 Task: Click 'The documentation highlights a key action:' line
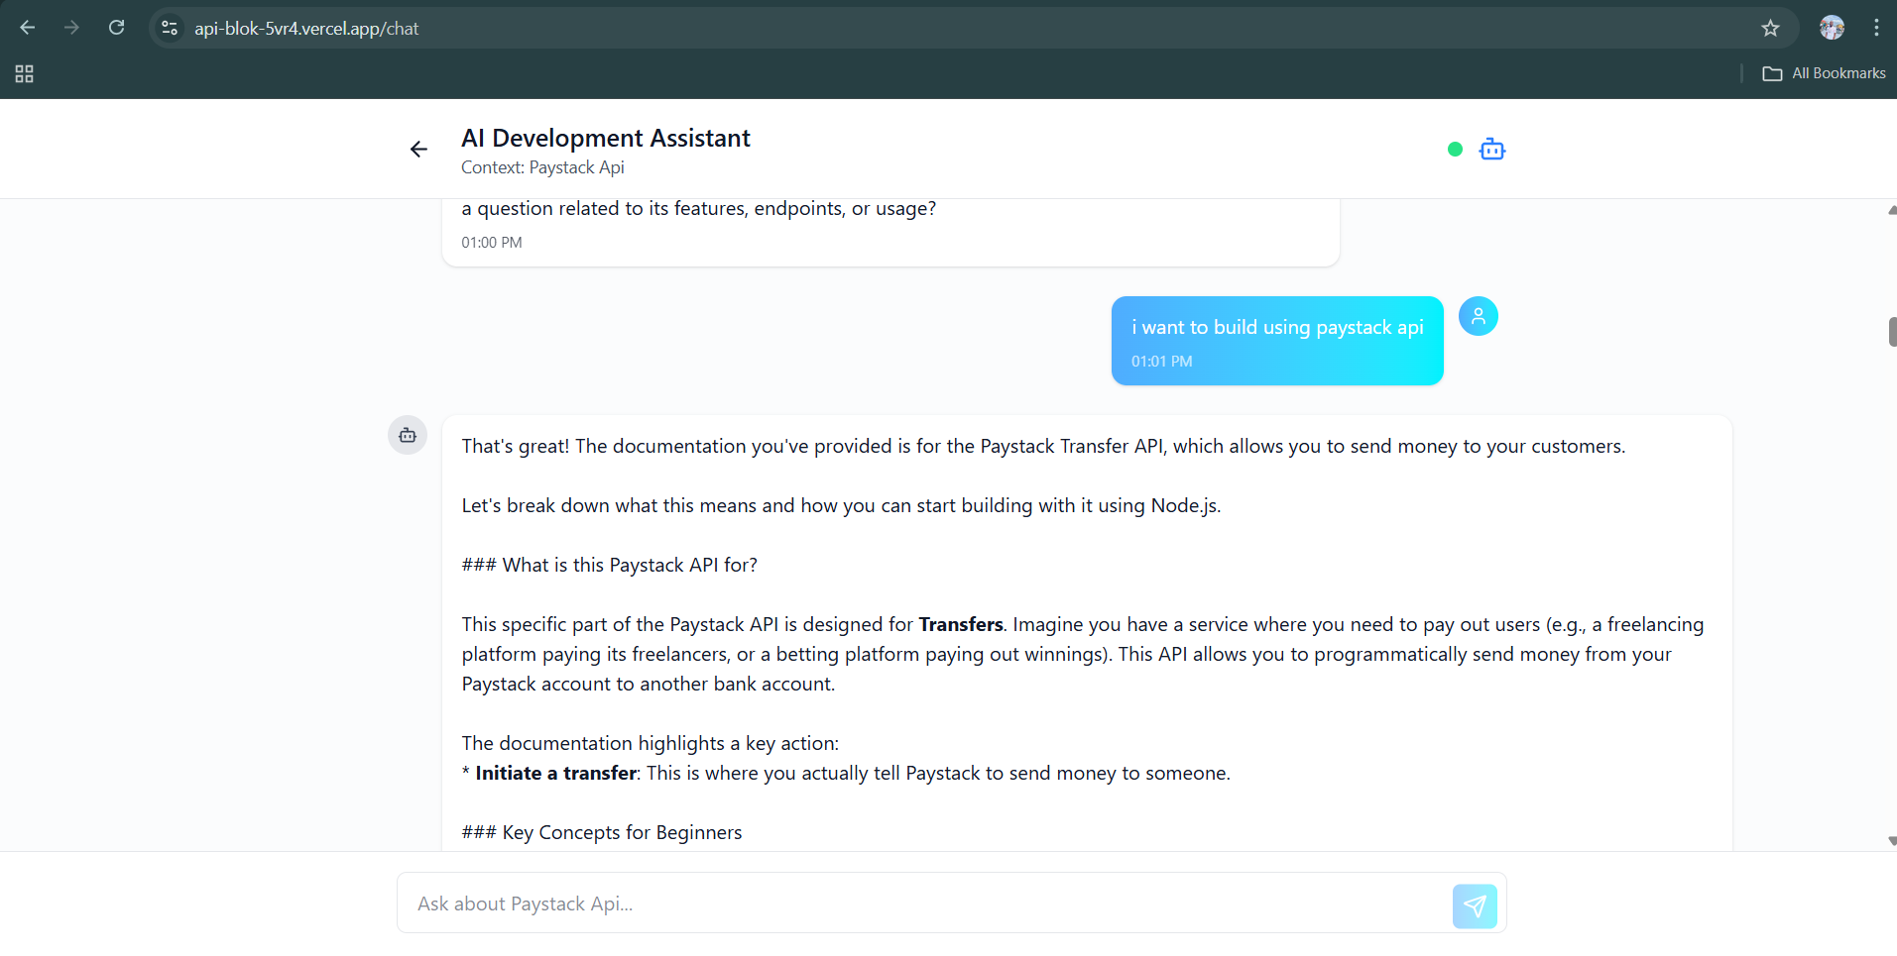(651, 743)
